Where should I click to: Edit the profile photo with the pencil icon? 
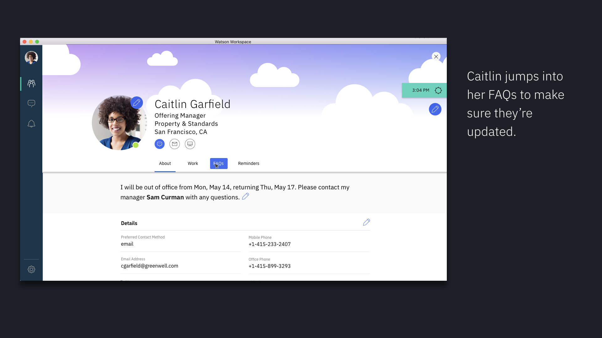click(x=137, y=103)
